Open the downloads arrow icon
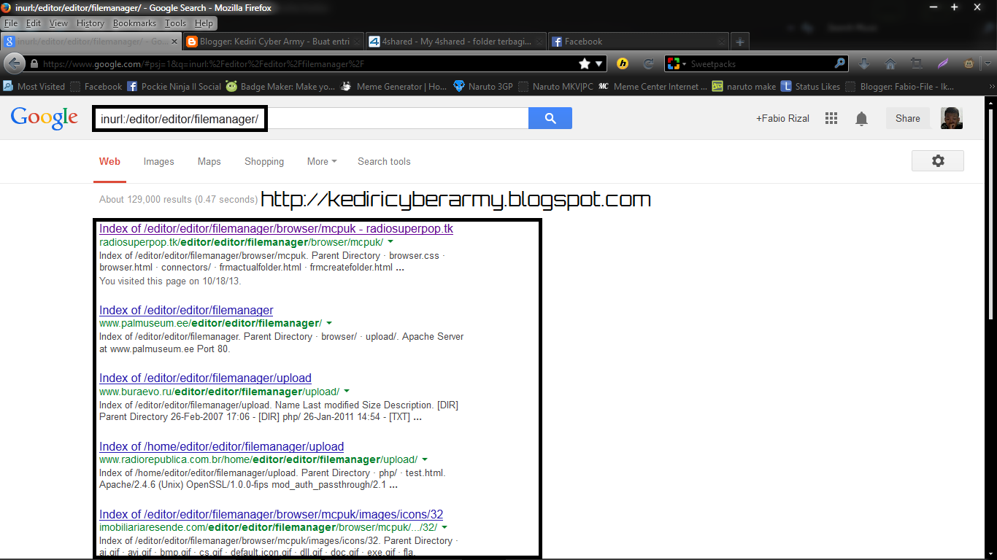The width and height of the screenshot is (997, 560). 864,64
